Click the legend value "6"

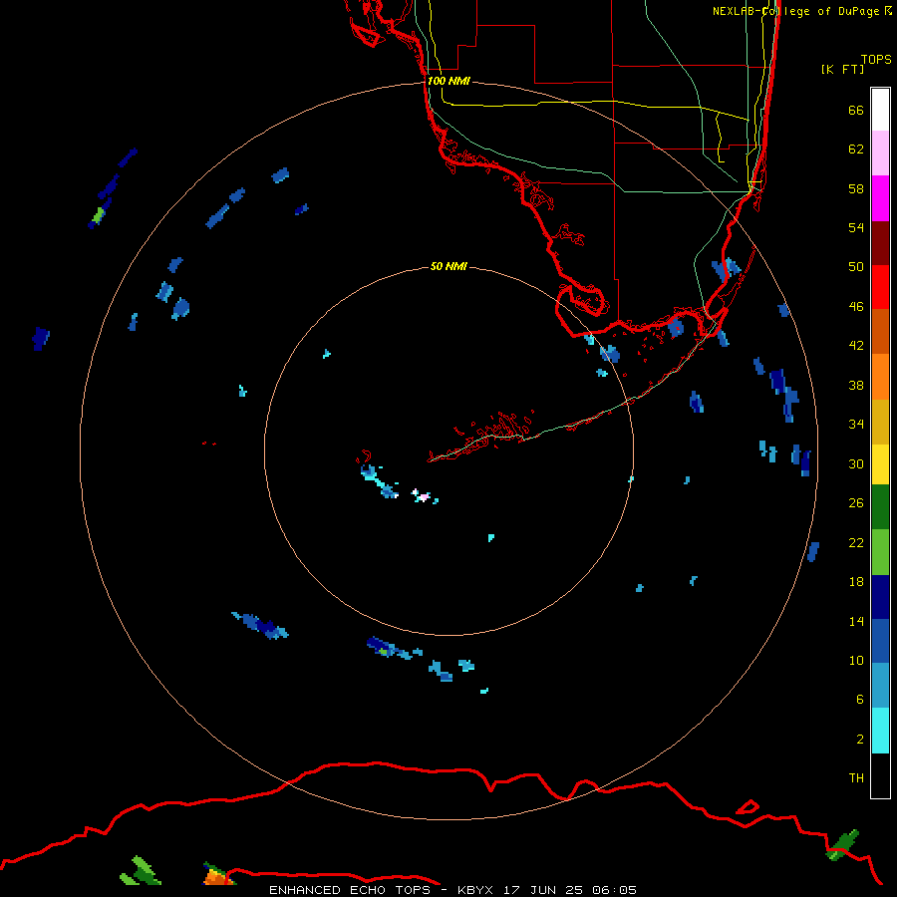tap(859, 700)
